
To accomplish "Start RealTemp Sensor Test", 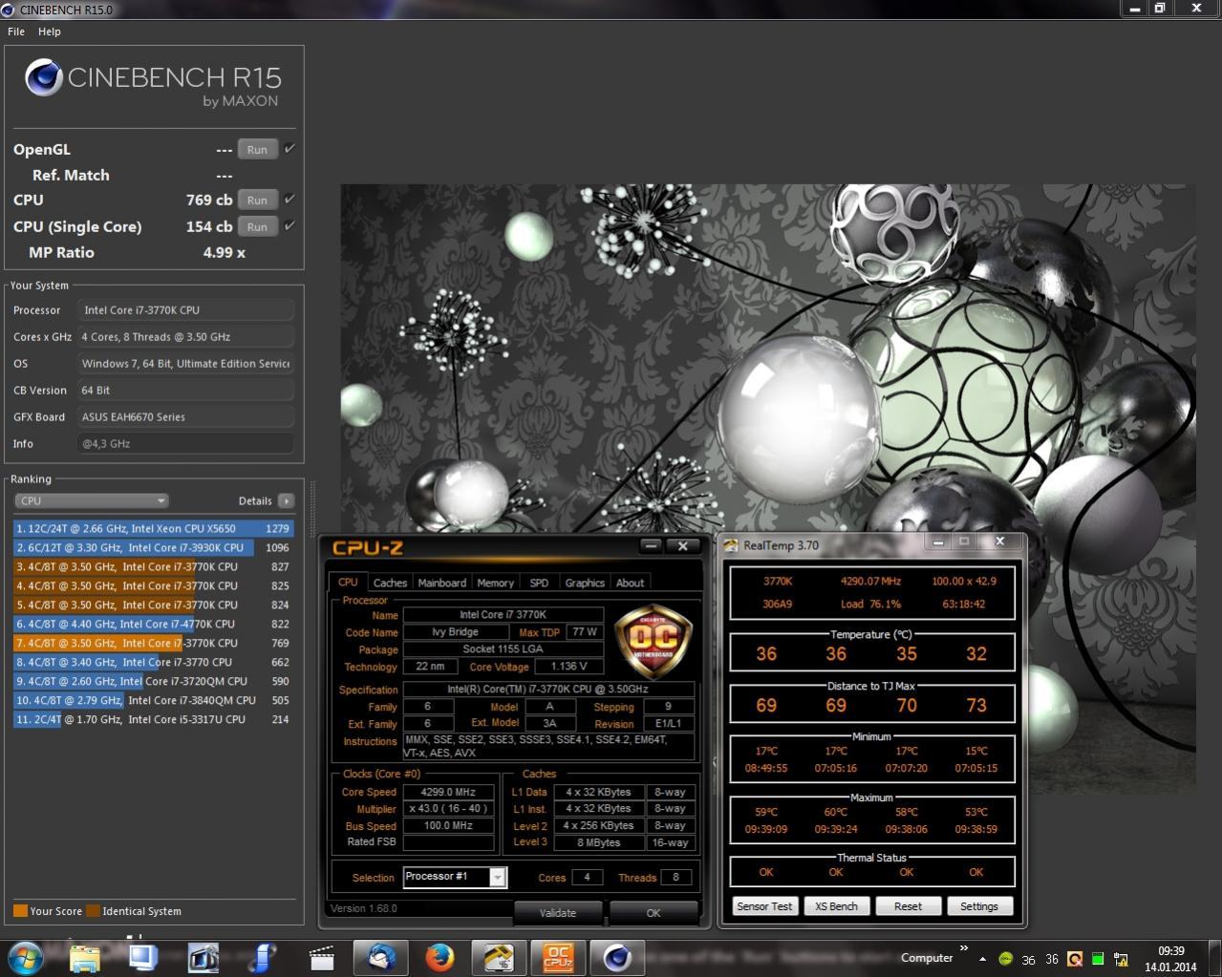I will click(764, 906).
